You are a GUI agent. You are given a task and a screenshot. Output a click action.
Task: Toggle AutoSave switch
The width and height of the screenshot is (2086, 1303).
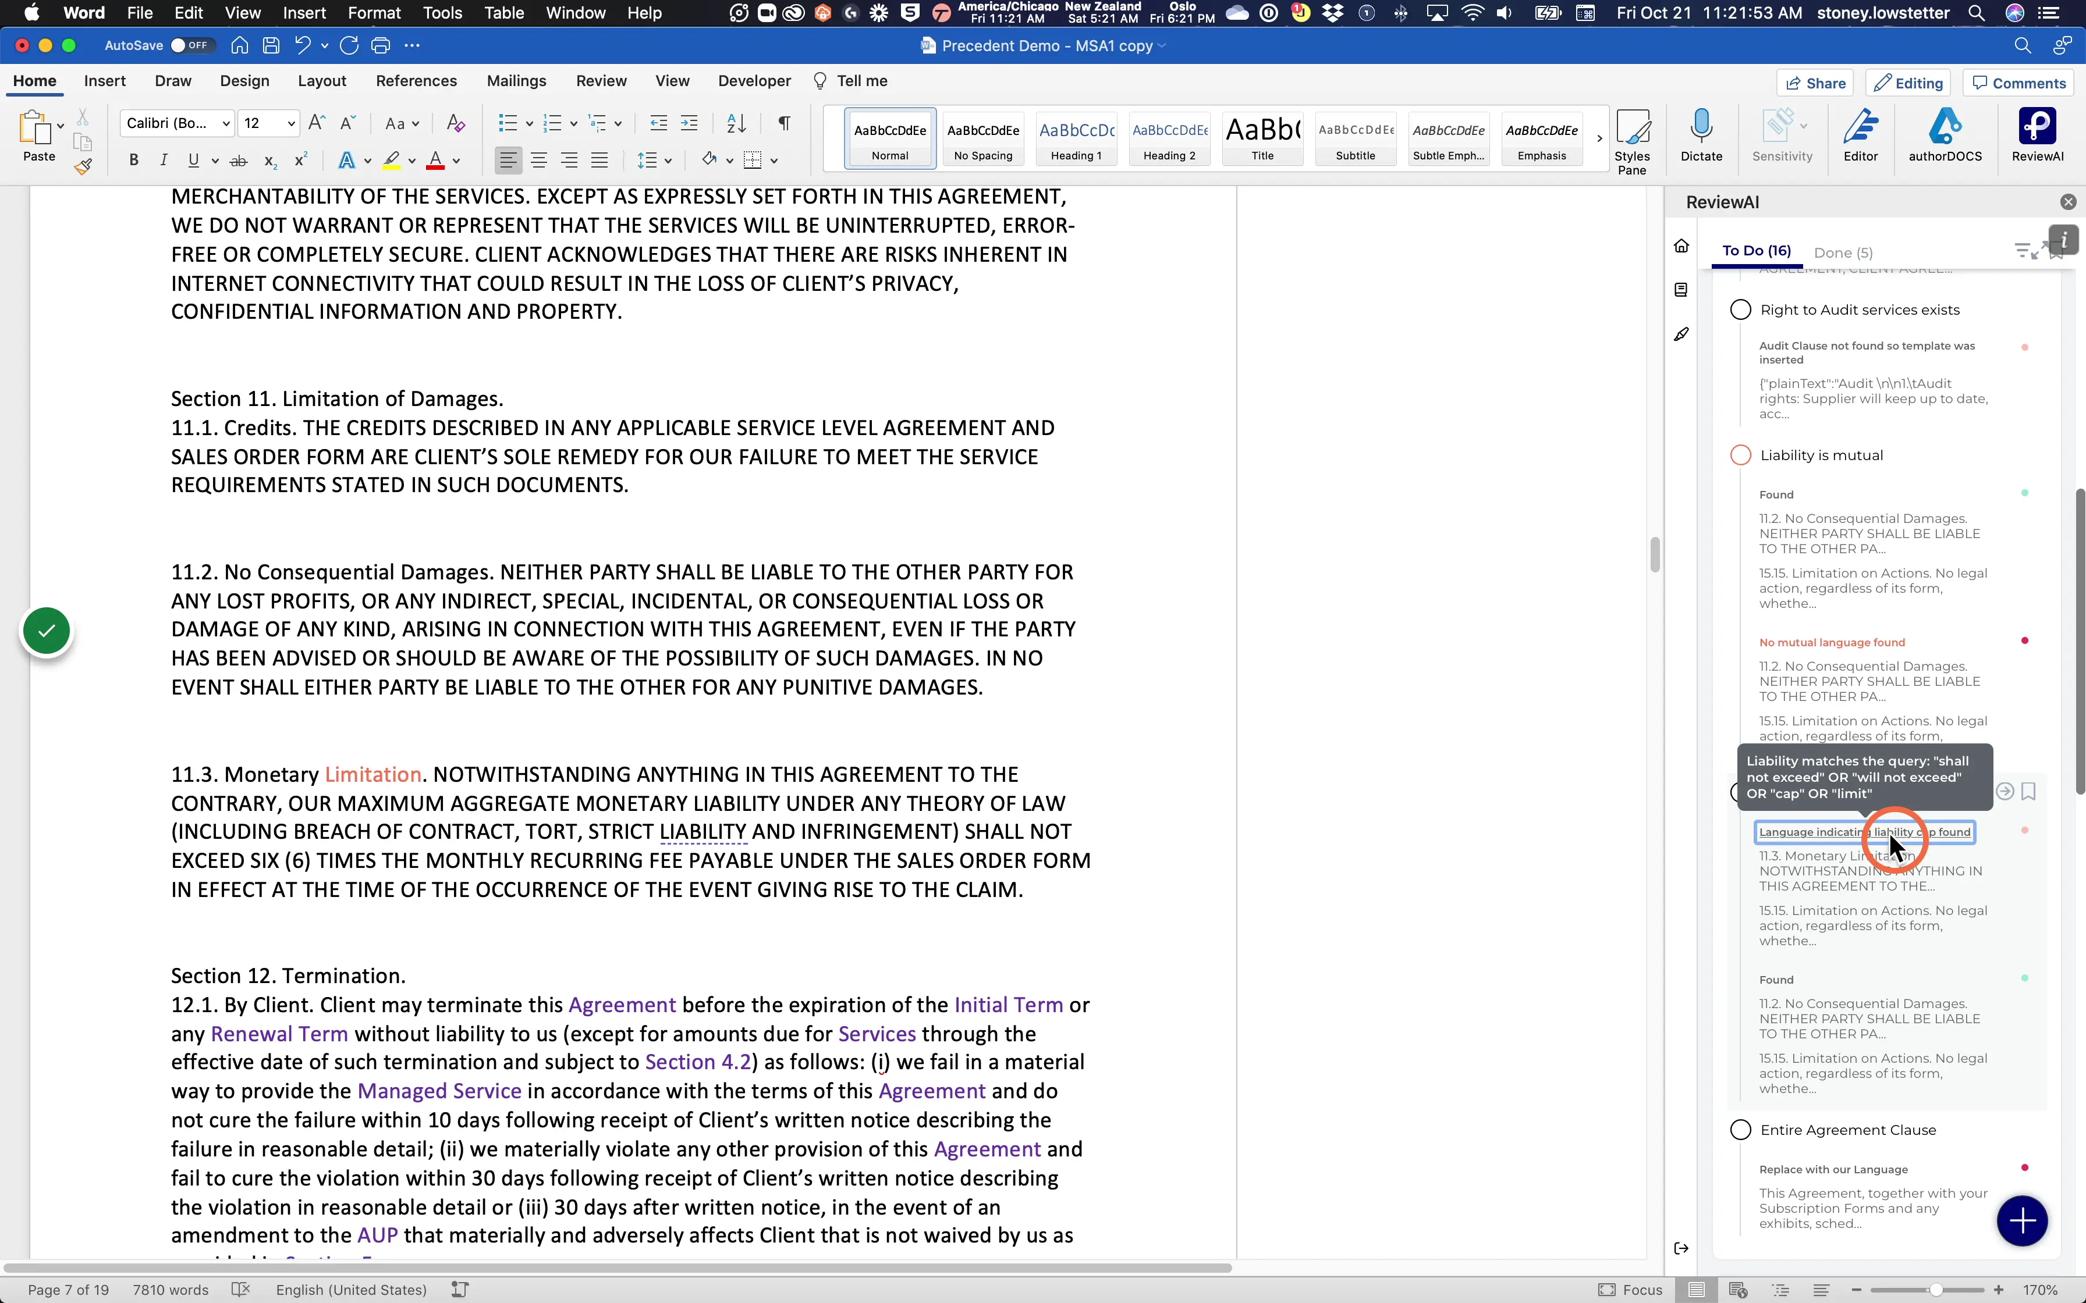(192, 46)
